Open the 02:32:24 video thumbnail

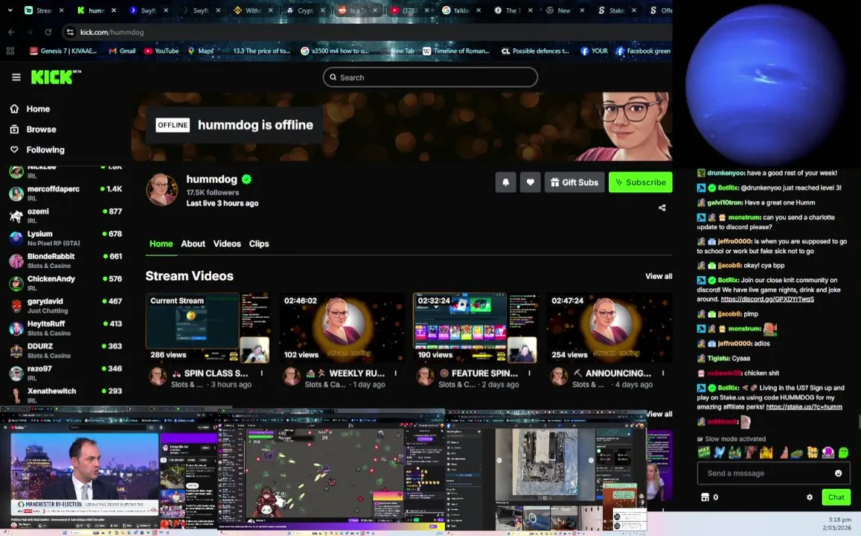[x=475, y=328]
